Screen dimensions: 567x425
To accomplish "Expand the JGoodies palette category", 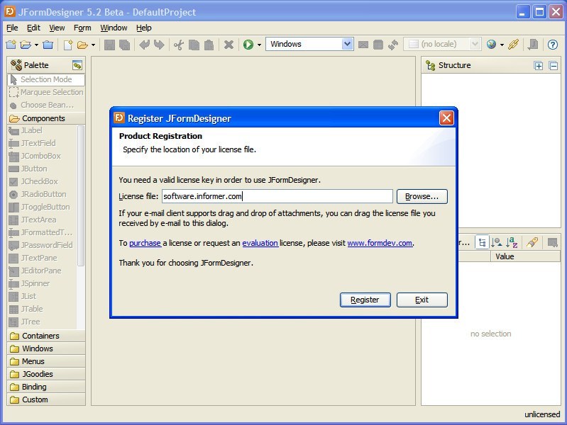I will point(46,374).
